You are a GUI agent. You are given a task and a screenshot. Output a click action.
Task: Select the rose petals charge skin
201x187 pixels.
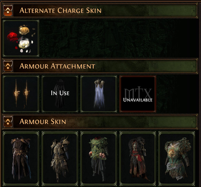(x=21, y=38)
